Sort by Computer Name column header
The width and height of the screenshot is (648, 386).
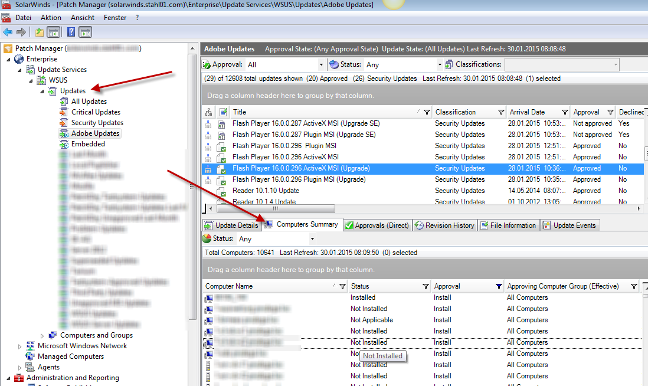(x=229, y=286)
